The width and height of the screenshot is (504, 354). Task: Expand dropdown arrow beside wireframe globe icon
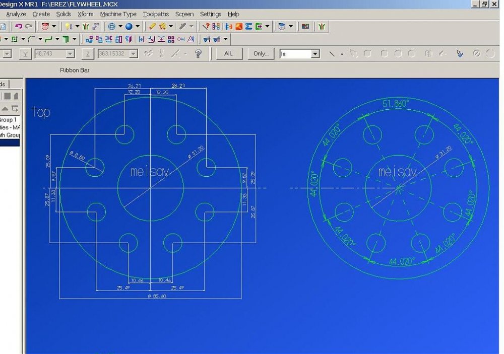coord(120,26)
